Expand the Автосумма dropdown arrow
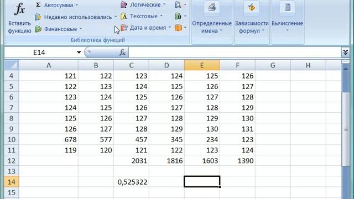Viewport: 354px width, 199px height. pyautogui.click(x=76, y=5)
